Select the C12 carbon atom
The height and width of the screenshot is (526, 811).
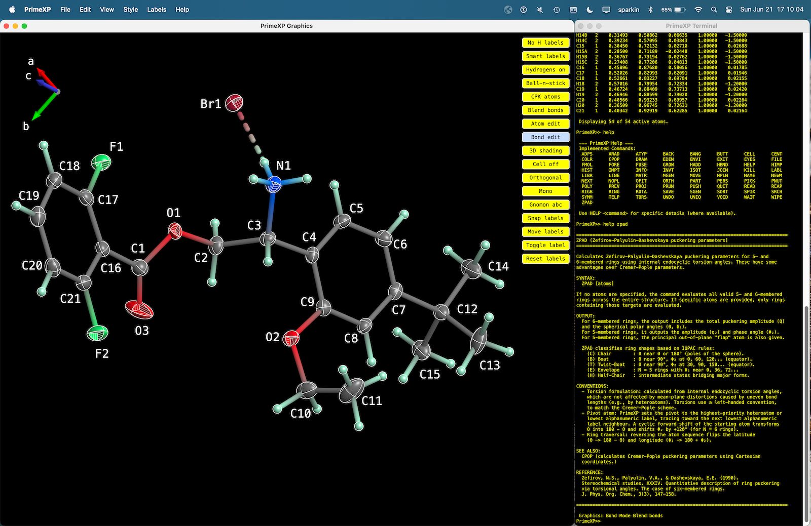click(441, 312)
